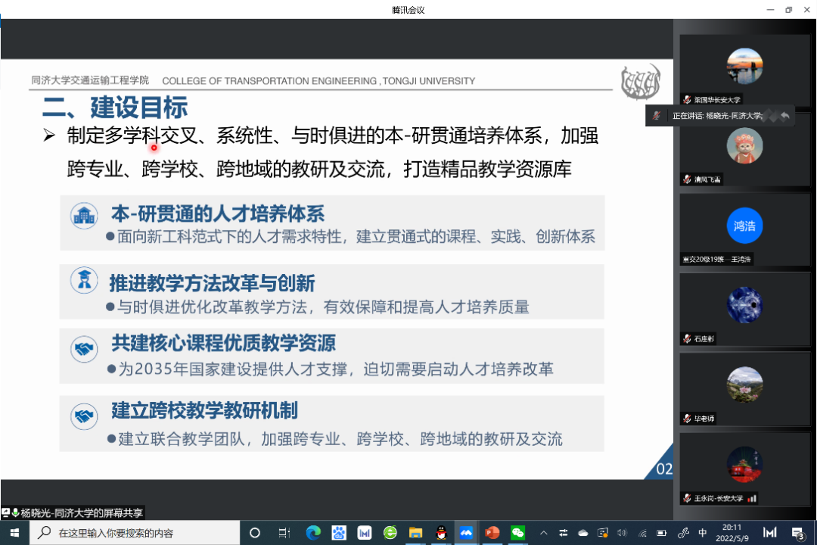Click the Tencent Meeting taskbar icon
This screenshot has height=545, width=817.
click(466, 533)
